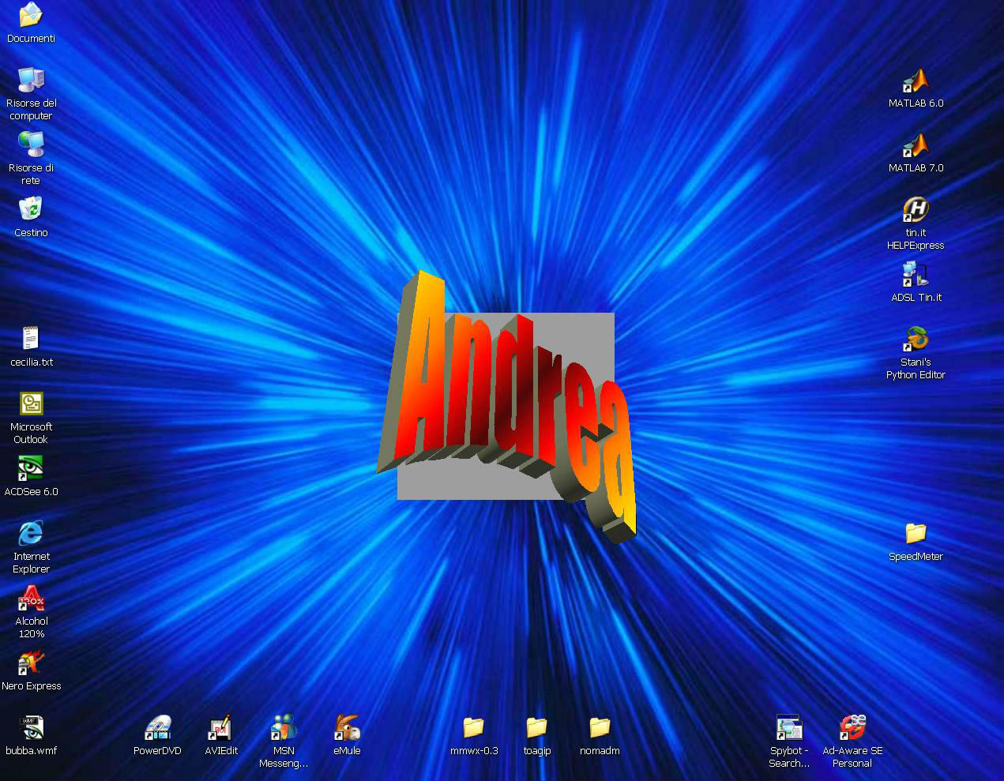Screen dimensions: 1004x781
Task: Select the SpeedMeter folder
Action: 916,534
